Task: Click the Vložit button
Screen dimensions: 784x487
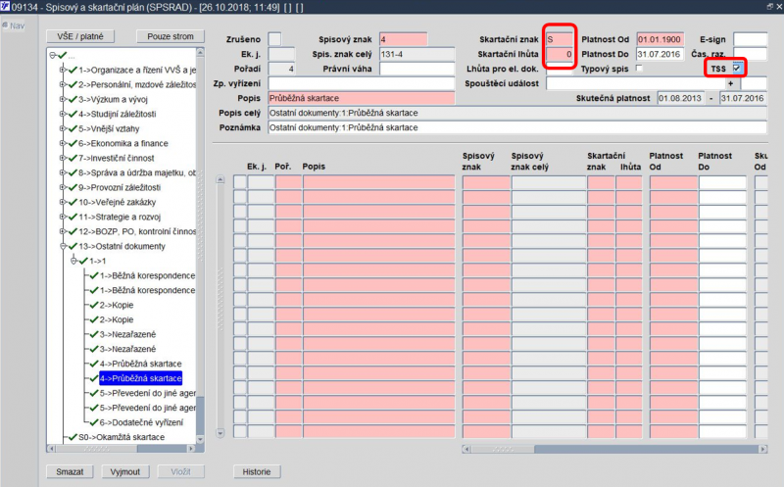Action: tap(180, 471)
